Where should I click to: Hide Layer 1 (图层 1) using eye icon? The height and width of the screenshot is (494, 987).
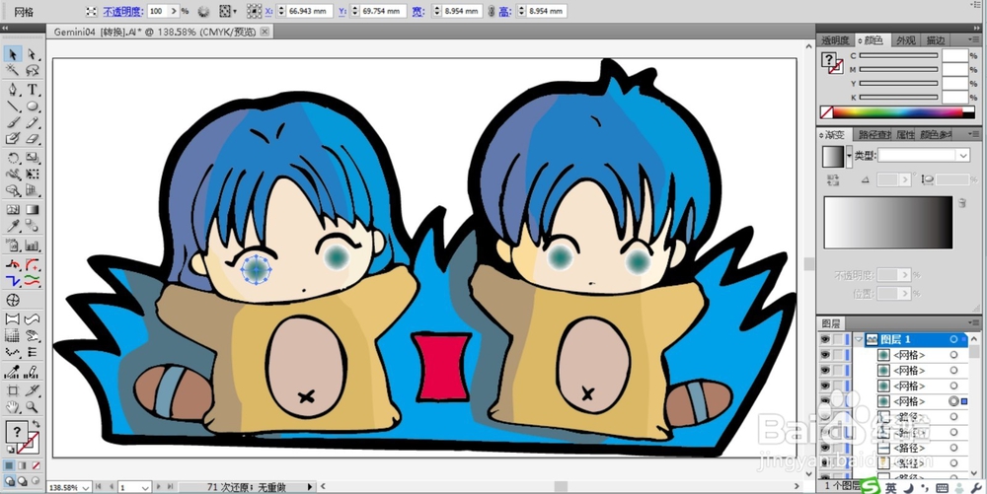(824, 339)
